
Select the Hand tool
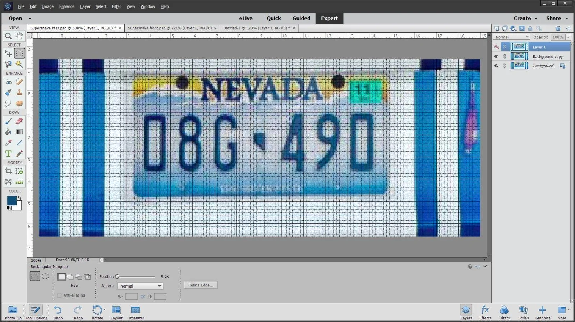pyautogui.click(x=19, y=36)
